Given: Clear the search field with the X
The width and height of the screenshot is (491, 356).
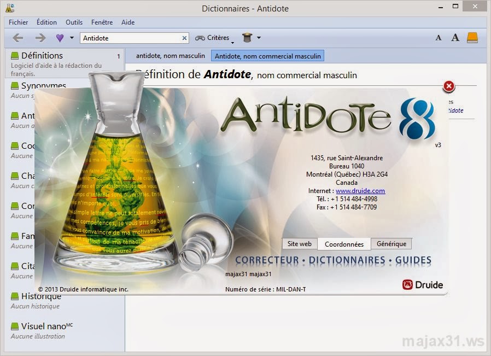Looking at the screenshot, I should (184, 38).
